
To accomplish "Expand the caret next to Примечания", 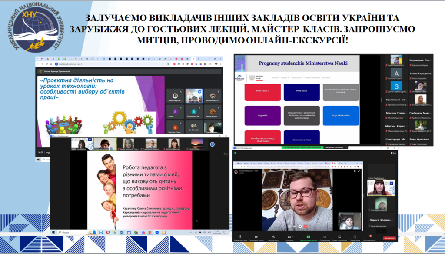I will click(x=360, y=236).
